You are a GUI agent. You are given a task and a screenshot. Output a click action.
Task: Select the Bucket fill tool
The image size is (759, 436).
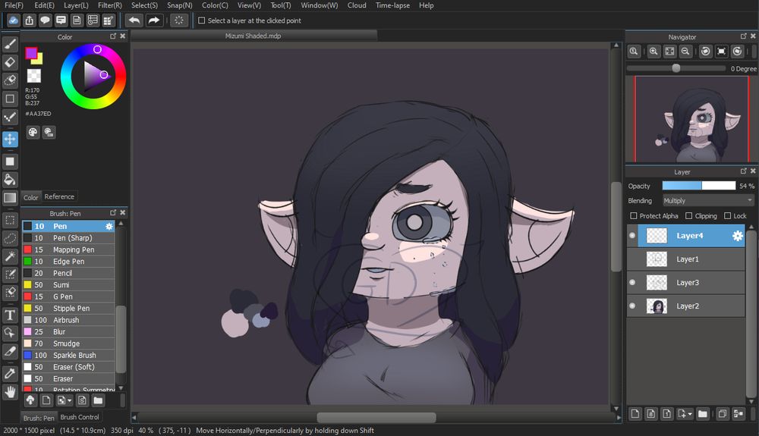pyautogui.click(x=10, y=180)
